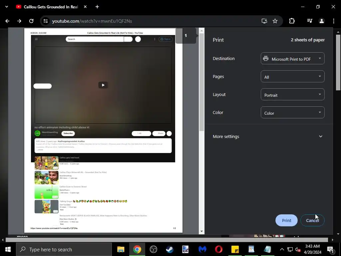This screenshot has width=341, height=256.
Task: Open media controls icon in toolbar
Action: coord(310,21)
